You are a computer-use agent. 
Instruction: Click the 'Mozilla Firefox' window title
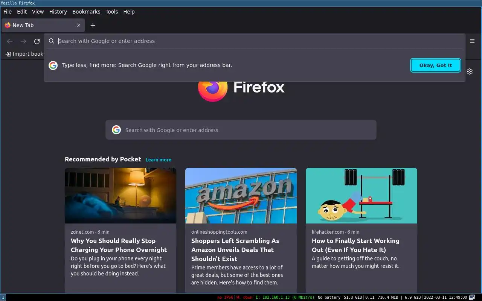coord(18,3)
